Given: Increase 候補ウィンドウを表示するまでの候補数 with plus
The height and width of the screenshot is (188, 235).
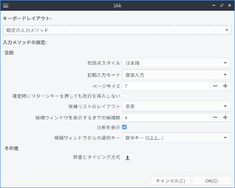Looking at the screenshot, I should coord(225,117).
